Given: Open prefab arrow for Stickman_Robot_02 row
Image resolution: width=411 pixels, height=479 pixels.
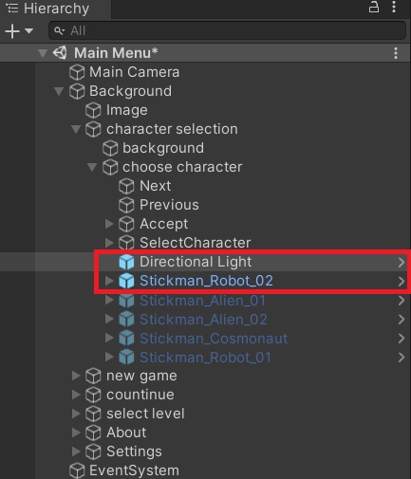Looking at the screenshot, I should click(x=402, y=282).
